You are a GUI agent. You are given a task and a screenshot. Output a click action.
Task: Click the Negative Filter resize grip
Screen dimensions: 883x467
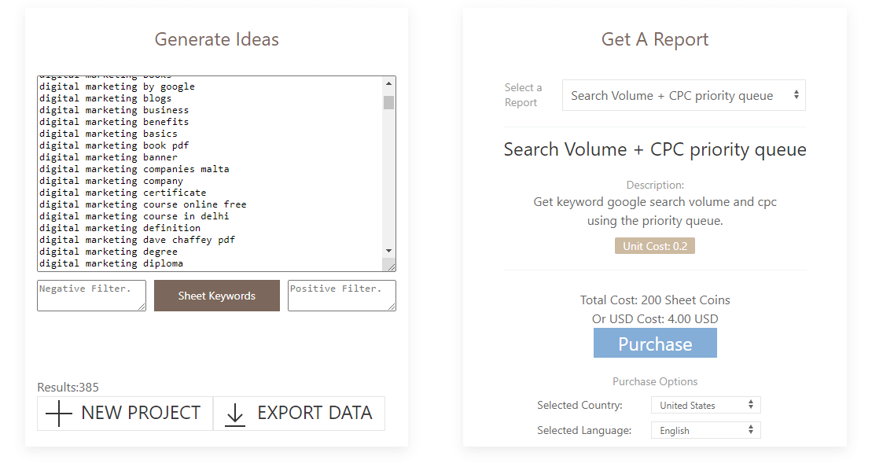142,307
